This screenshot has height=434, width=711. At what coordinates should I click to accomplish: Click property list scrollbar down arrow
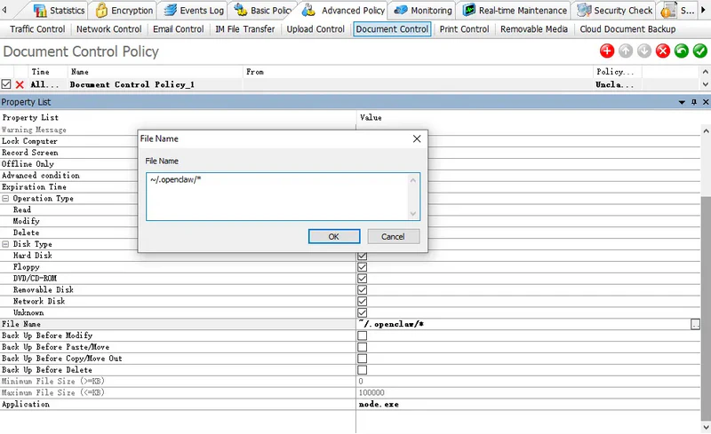[x=706, y=427]
